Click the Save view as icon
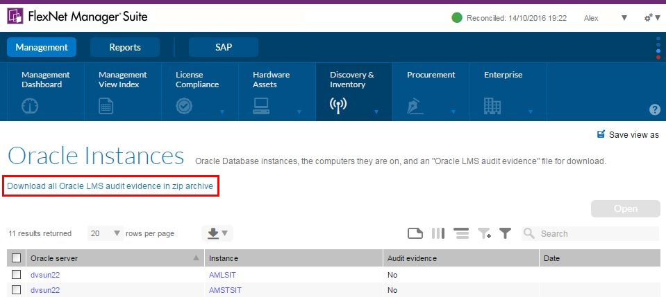Screen dimensions: 666x297 [601, 134]
